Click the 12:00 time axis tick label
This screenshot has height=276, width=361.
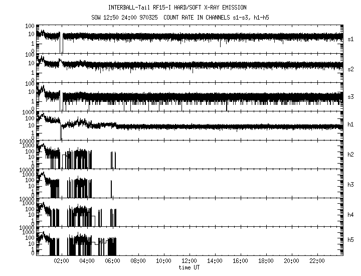click(189, 261)
